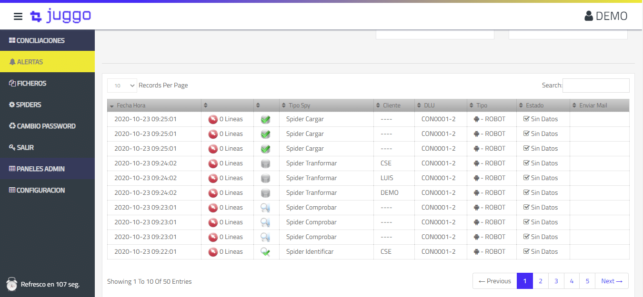Click the red lines icon in Spider Tranformar CSE row
This screenshot has height=297, width=643.
click(x=213, y=163)
